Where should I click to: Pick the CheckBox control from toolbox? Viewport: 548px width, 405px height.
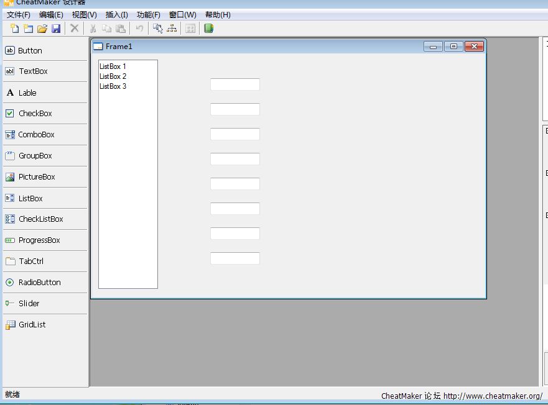point(35,114)
